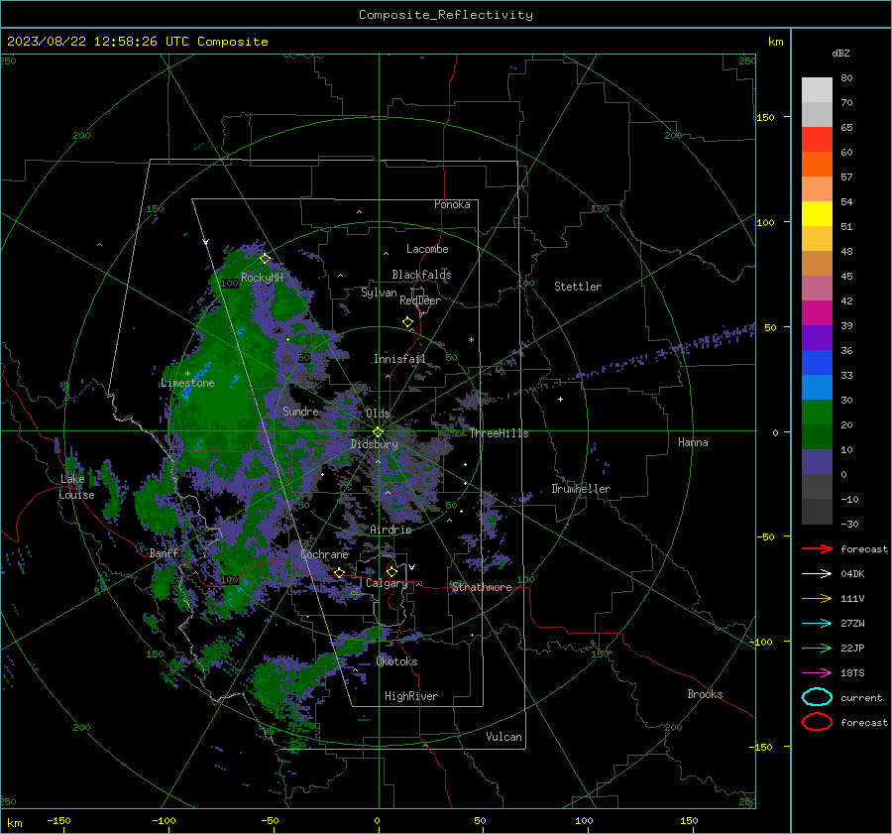Click the Banff town label
The image size is (892, 834).
click(164, 552)
